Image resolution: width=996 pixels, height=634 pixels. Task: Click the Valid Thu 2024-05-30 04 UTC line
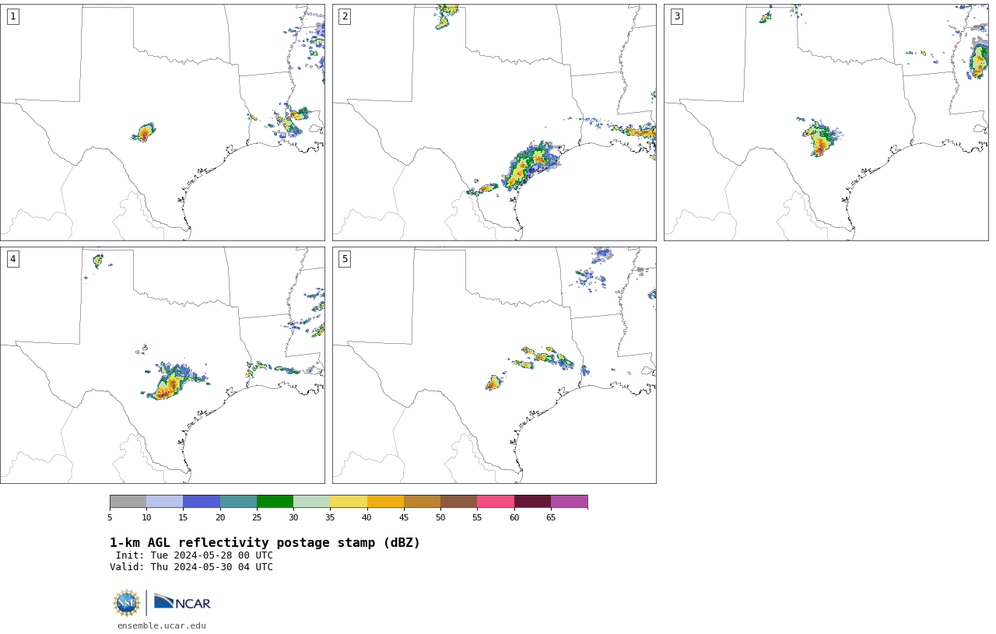[191, 567]
